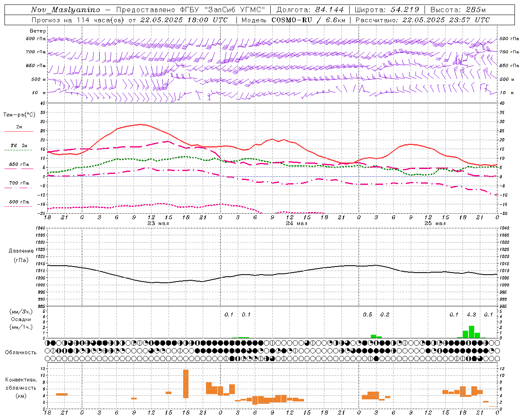
Task: Click the 0.5 precipitation amount value
Action: point(368,315)
